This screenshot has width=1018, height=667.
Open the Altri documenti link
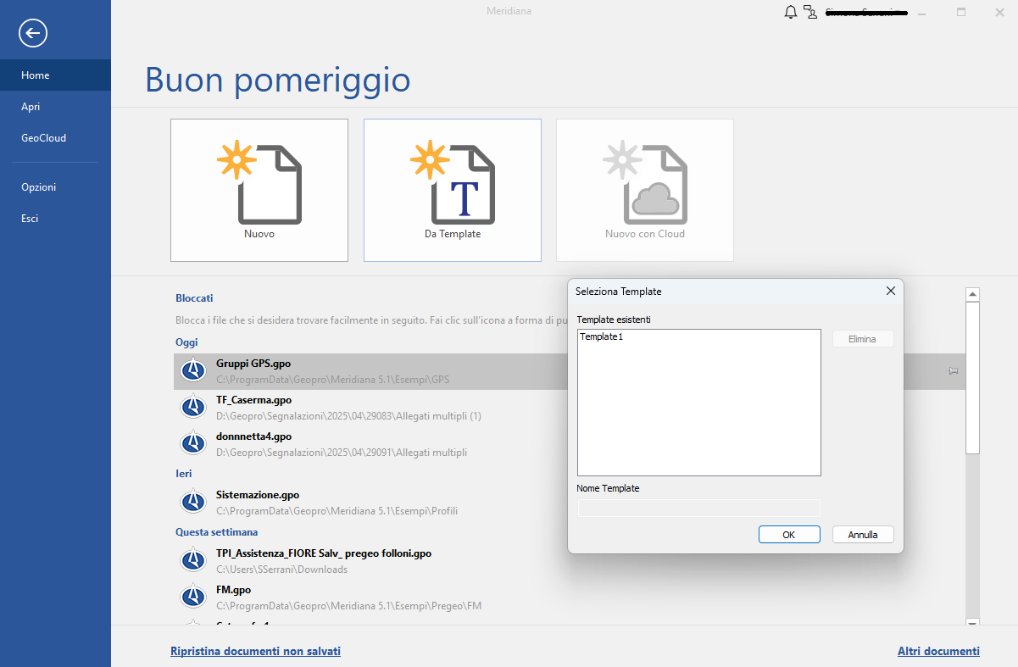point(938,651)
